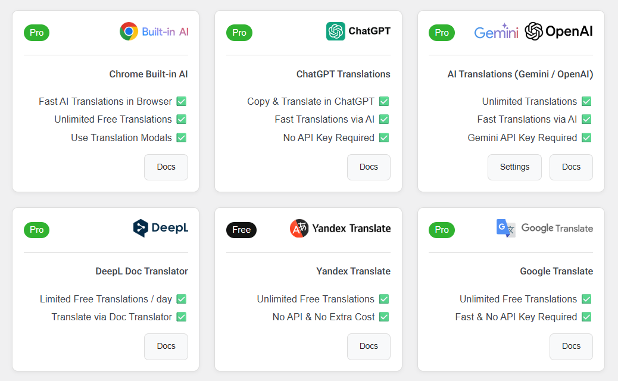Click the Yandex Translate logo icon
The width and height of the screenshot is (618, 381).
(x=299, y=229)
